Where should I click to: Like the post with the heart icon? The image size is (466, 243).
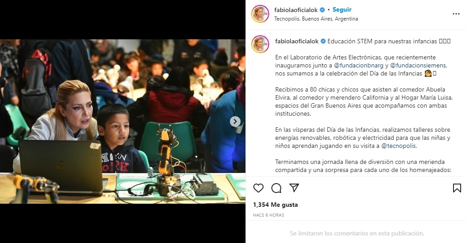[x=258, y=188]
